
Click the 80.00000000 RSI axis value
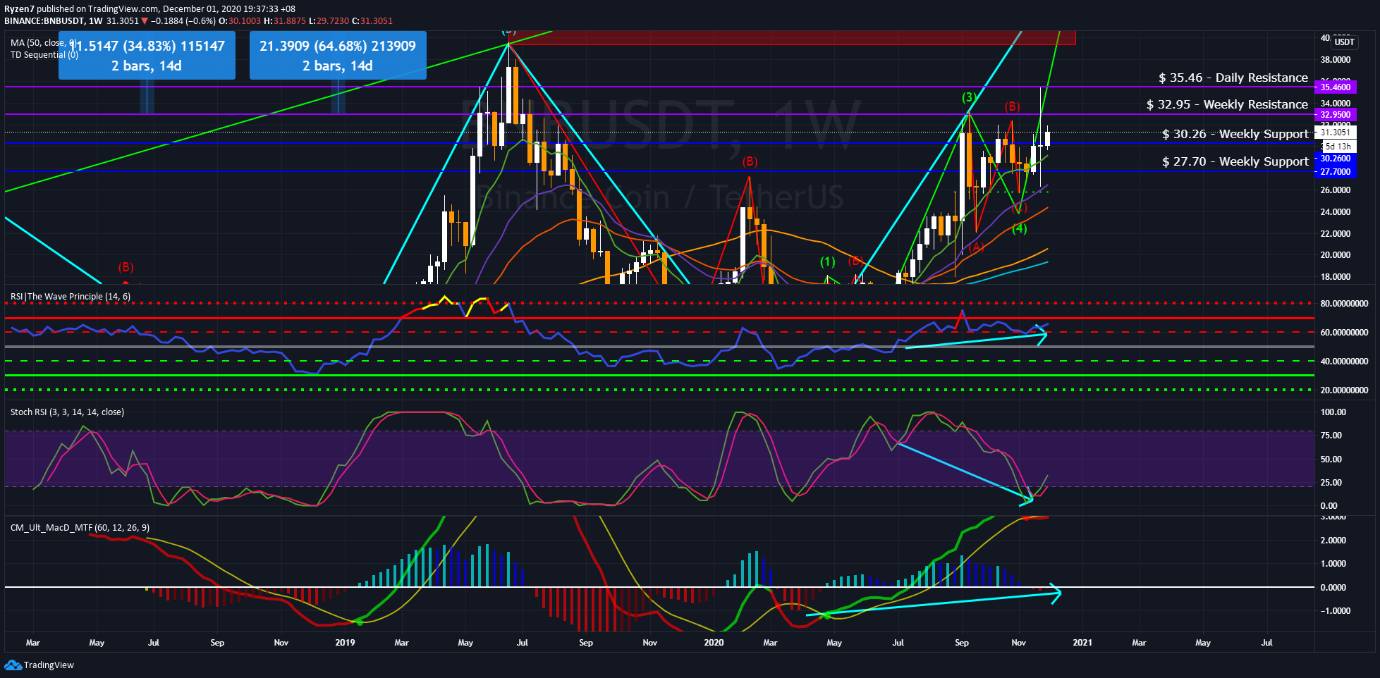pyautogui.click(x=1344, y=304)
